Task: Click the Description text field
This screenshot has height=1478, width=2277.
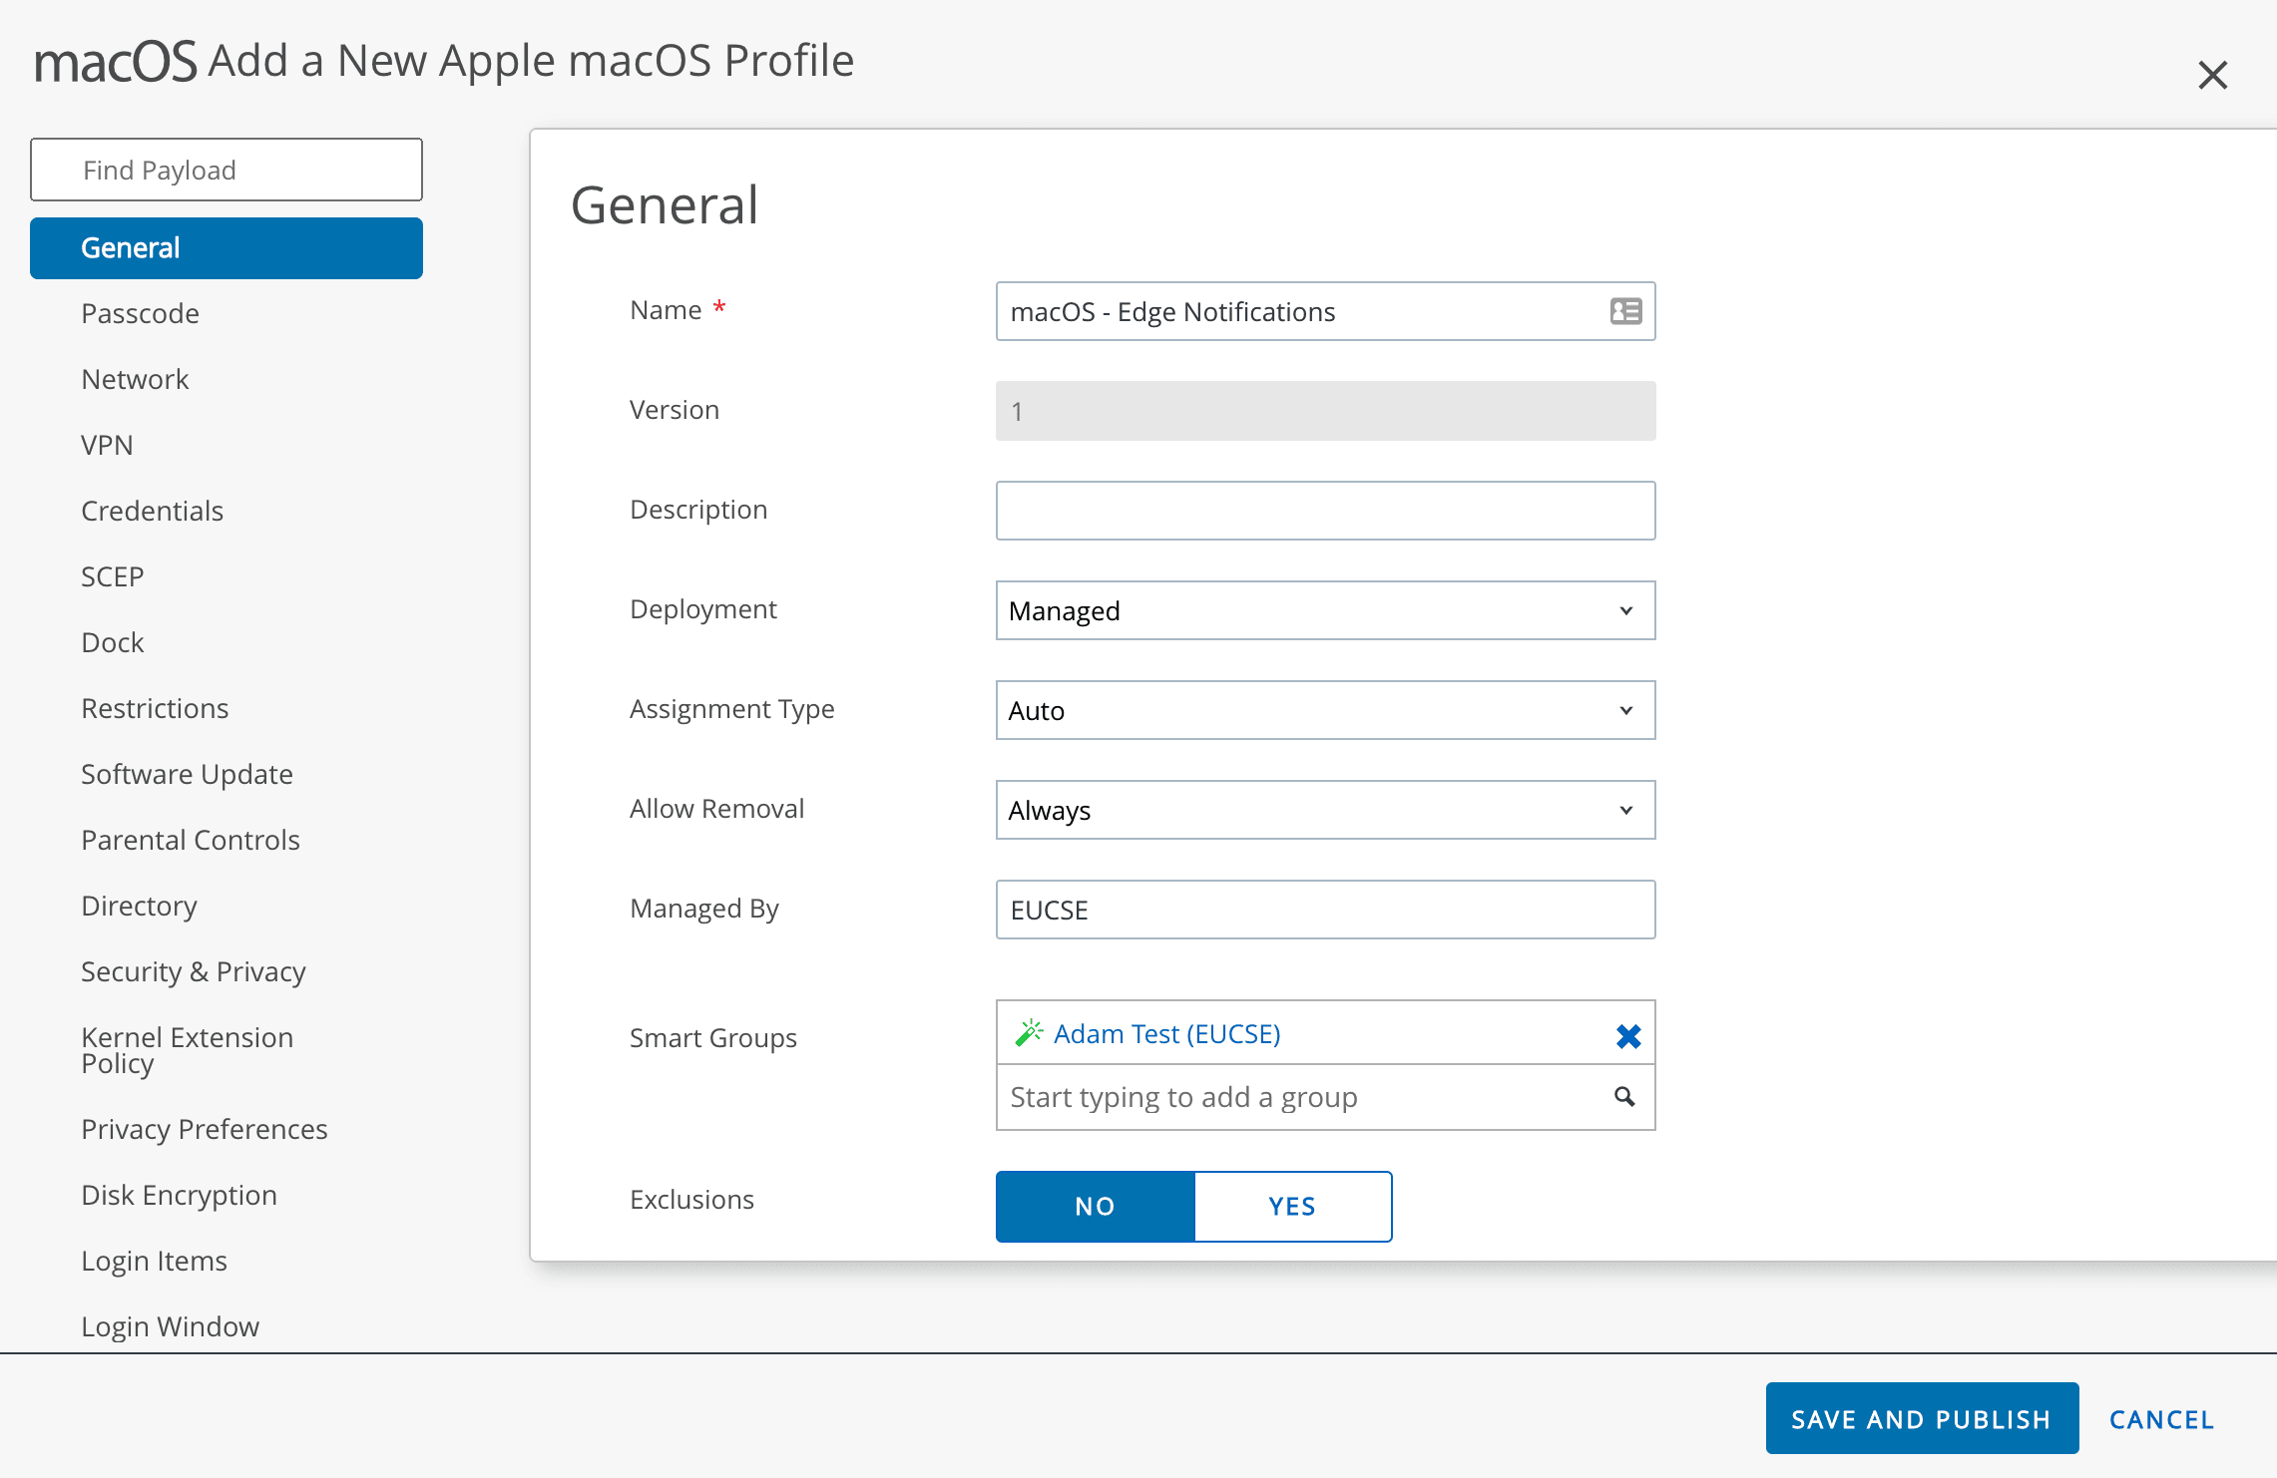Action: point(1325,511)
